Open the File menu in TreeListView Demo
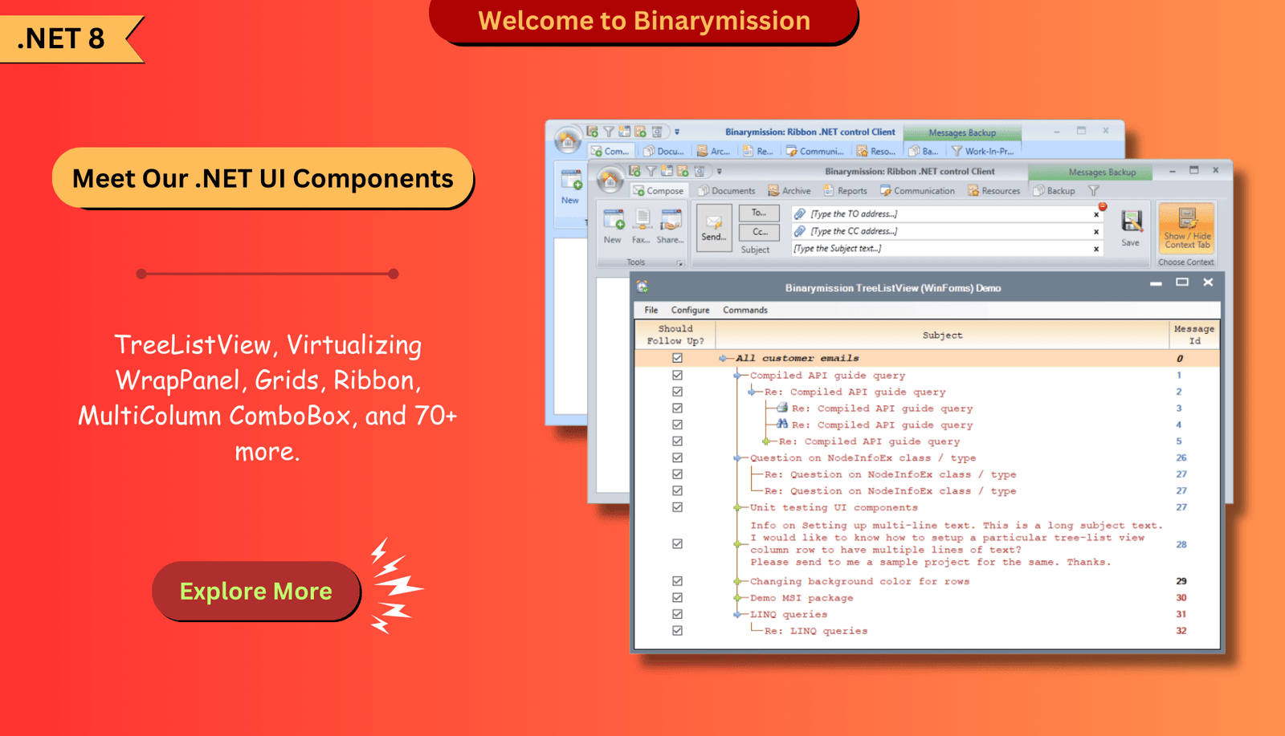This screenshot has width=1285, height=736. coord(651,310)
